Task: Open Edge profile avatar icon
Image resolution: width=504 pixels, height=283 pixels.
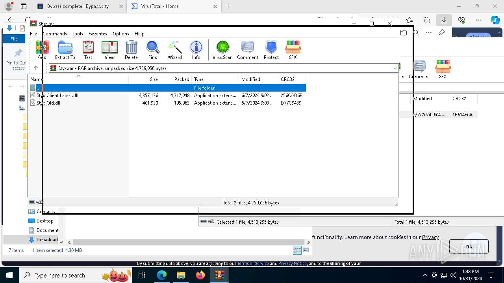Action: (8, 6)
